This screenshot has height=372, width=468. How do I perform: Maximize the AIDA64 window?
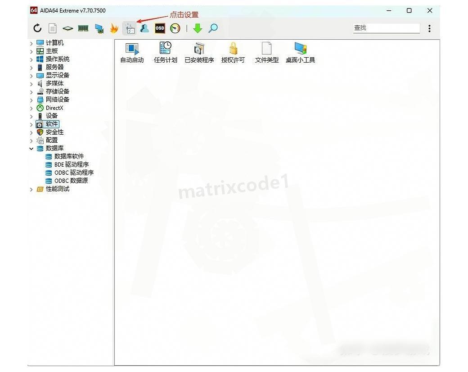[409, 10]
